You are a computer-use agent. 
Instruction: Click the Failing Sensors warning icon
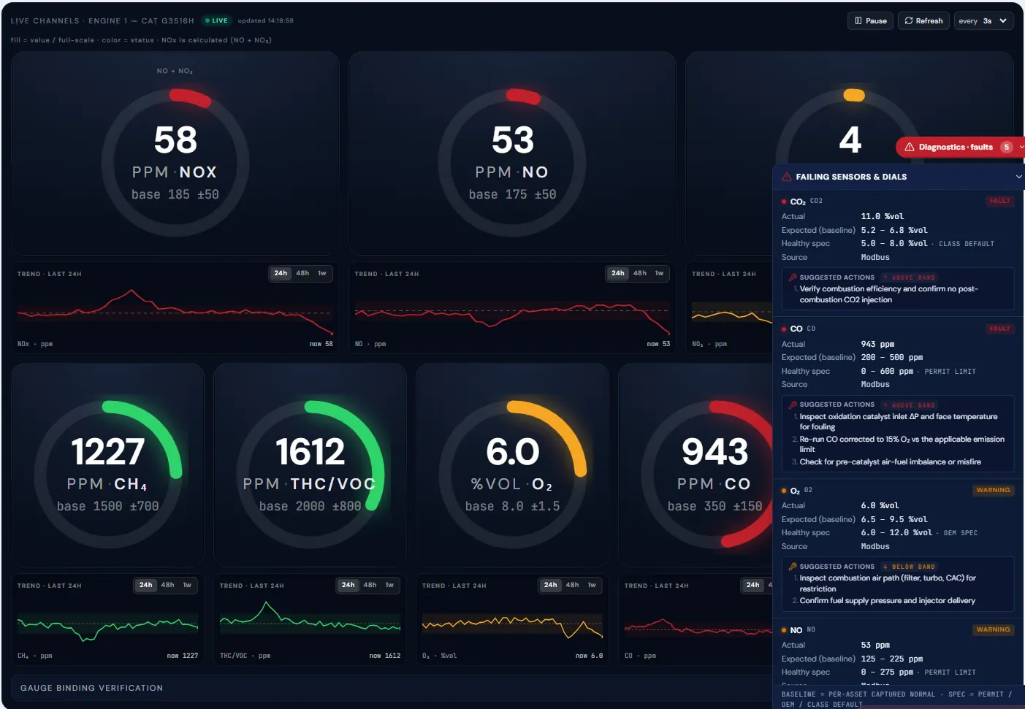pyautogui.click(x=787, y=177)
